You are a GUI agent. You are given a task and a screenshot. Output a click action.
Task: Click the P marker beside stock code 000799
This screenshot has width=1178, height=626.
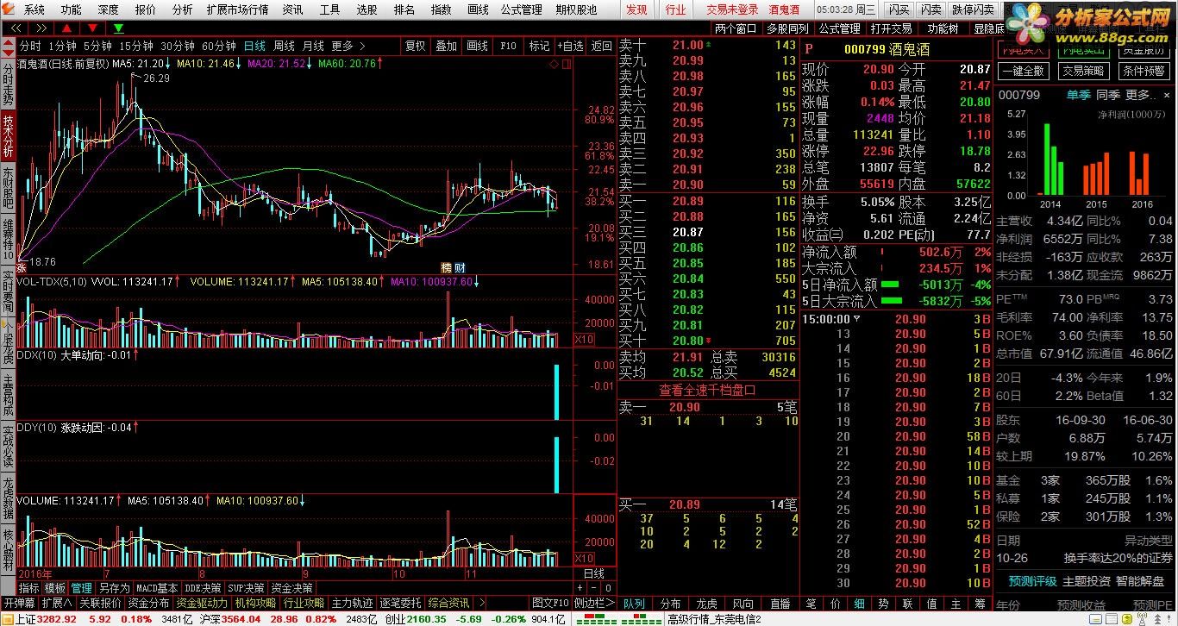(x=808, y=50)
